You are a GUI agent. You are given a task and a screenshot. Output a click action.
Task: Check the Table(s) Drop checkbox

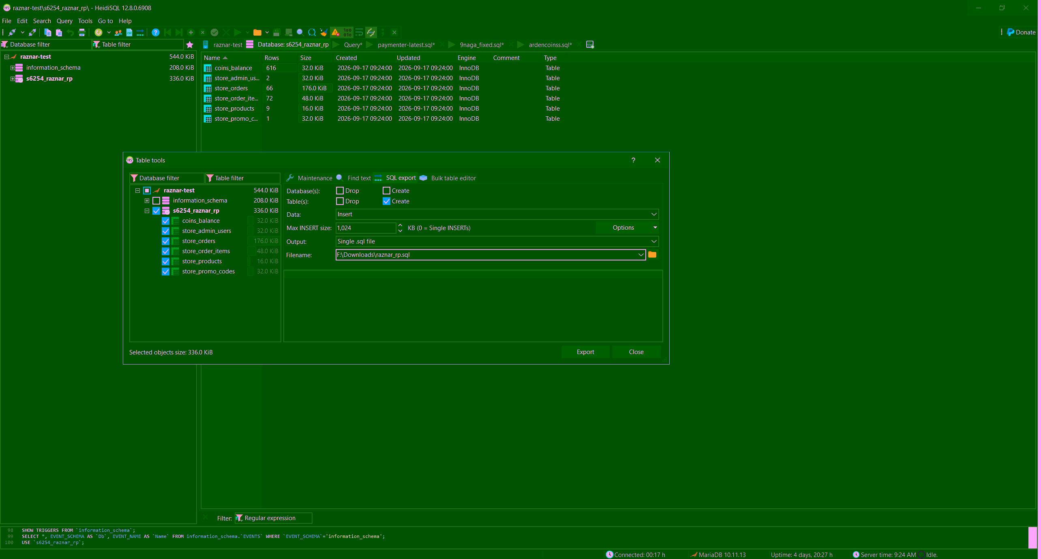coord(340,201)
